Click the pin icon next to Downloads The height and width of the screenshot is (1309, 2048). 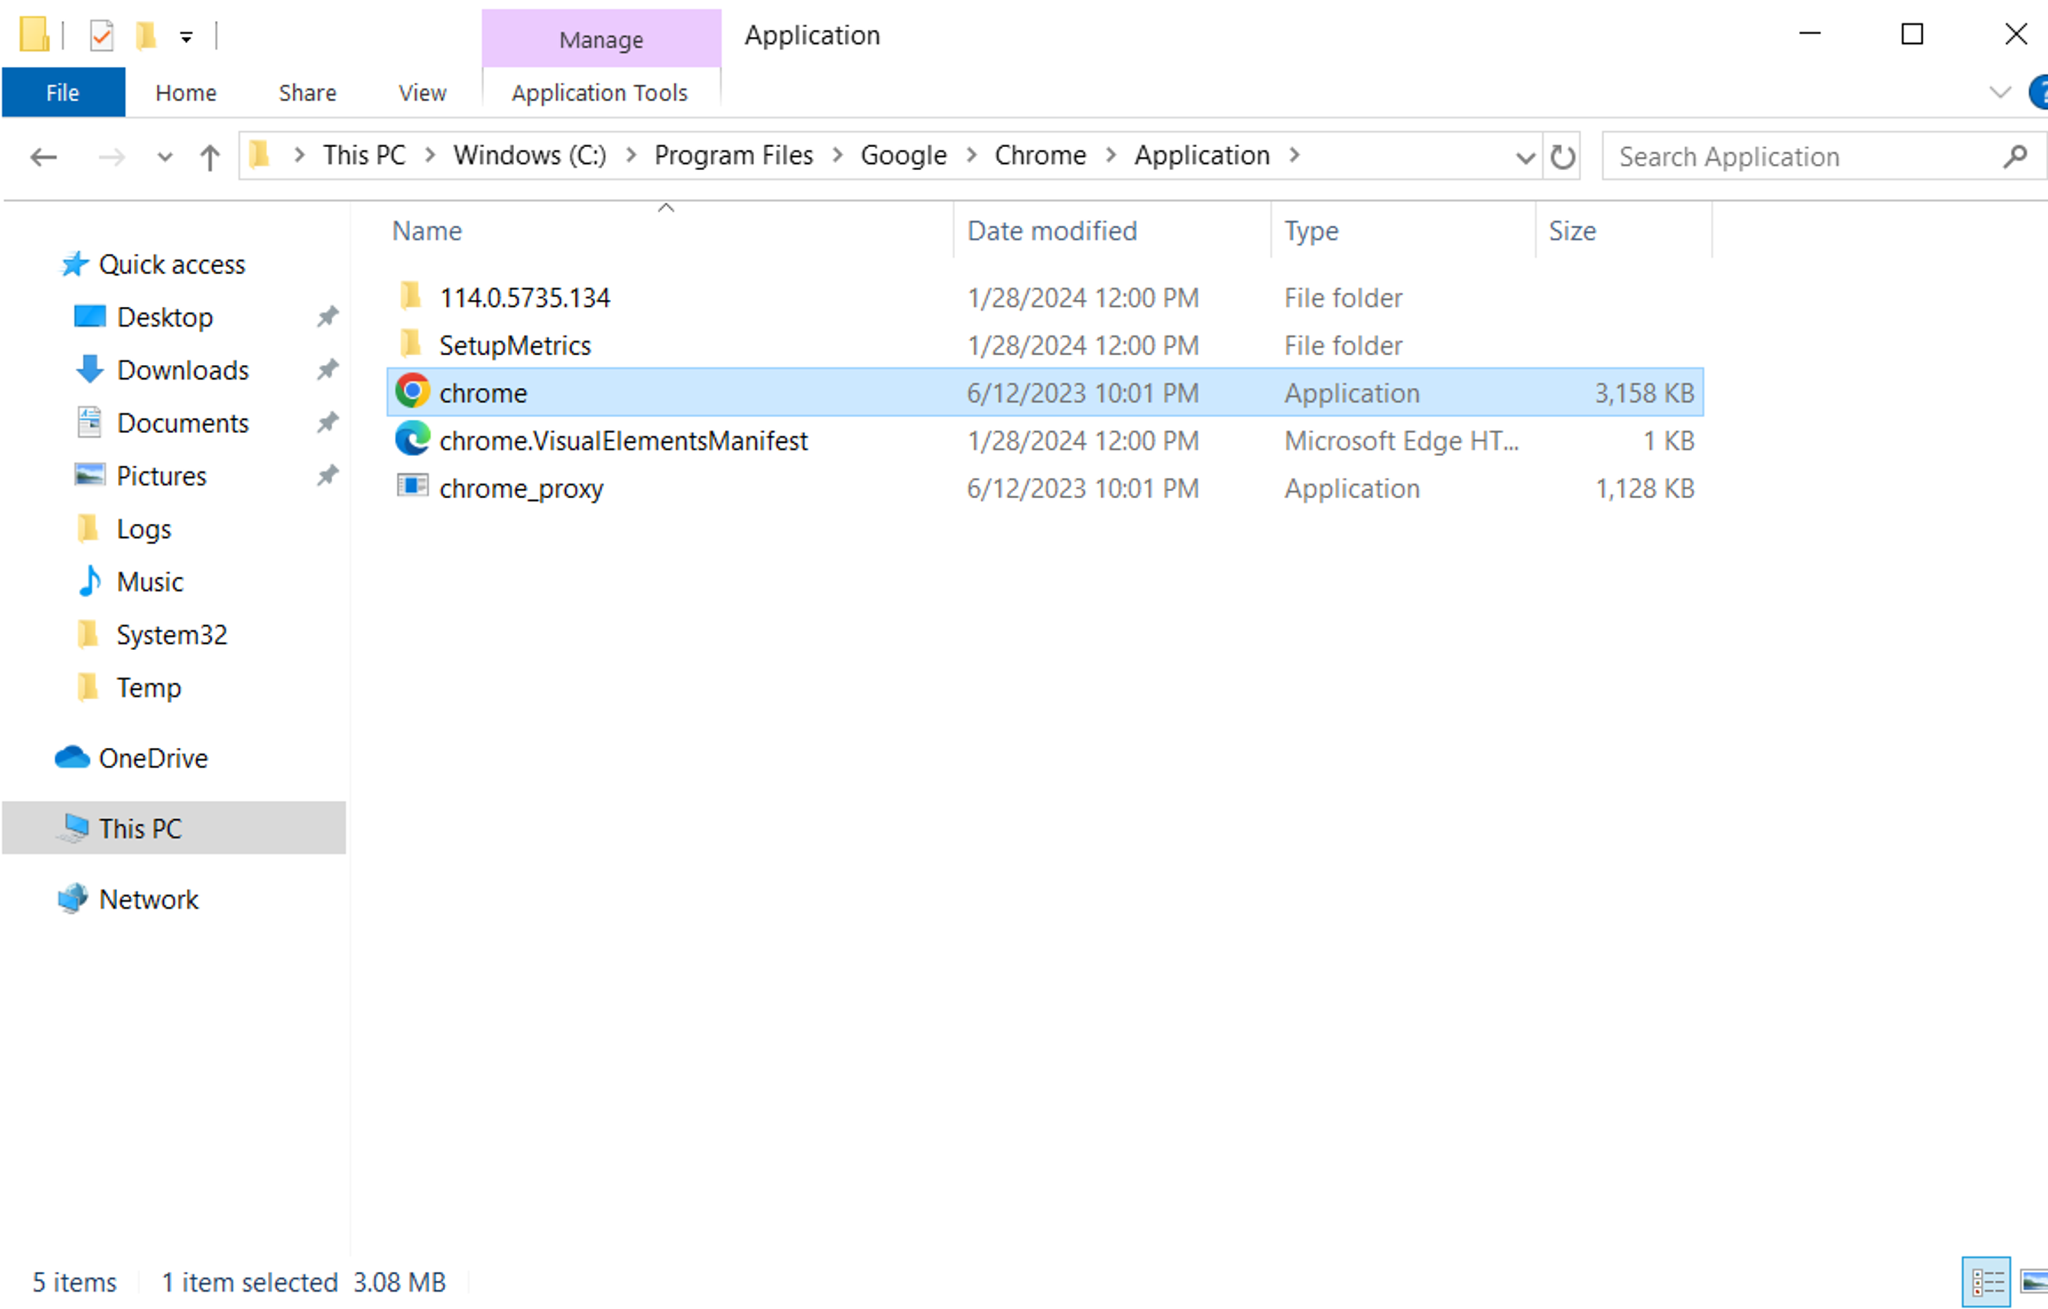click(326, 370)
